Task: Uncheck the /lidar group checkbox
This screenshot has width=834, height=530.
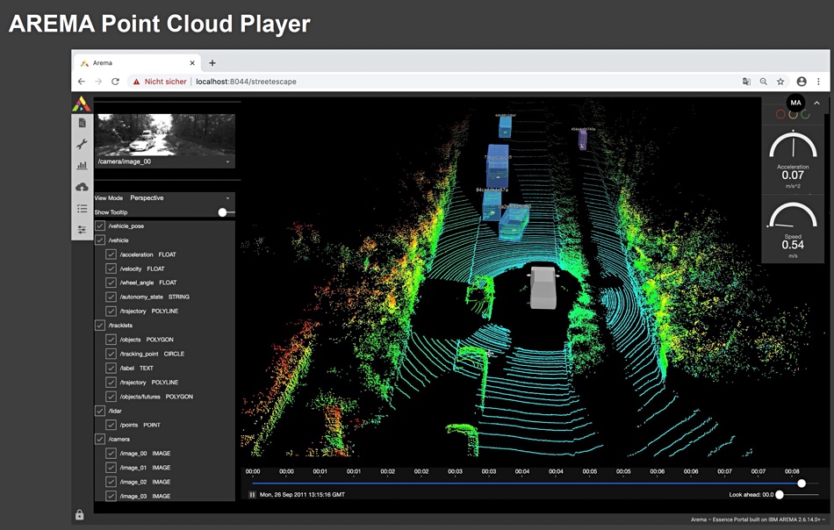Action: [100, 411]
